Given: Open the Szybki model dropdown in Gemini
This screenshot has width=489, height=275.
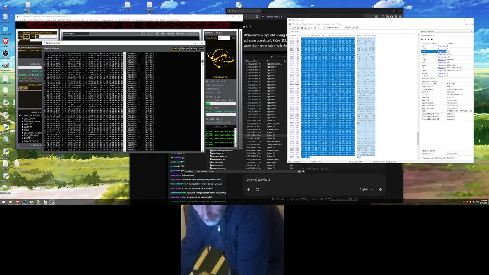Looking at the screenshot, I should (366, 189).
